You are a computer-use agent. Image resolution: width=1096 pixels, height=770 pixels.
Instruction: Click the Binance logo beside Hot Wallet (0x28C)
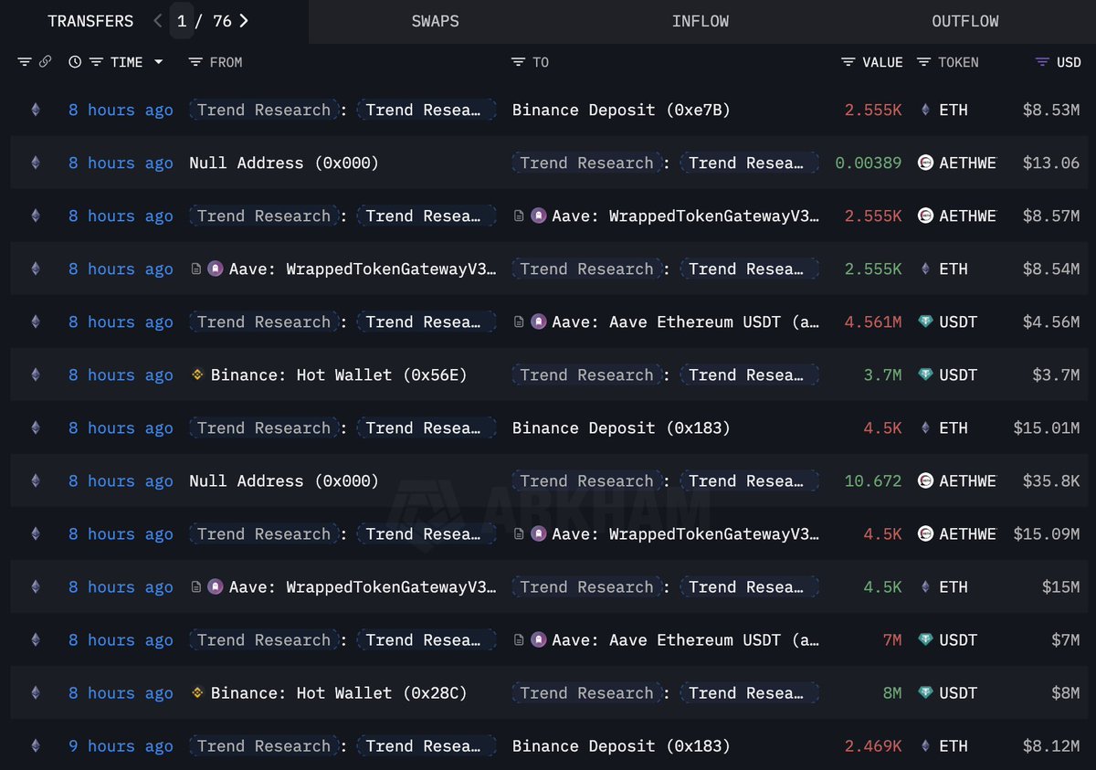tap(197, 692)
